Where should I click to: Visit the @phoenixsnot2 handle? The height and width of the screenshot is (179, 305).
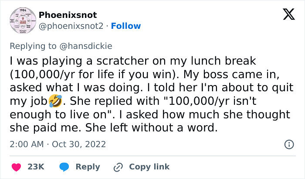(71, 26)
